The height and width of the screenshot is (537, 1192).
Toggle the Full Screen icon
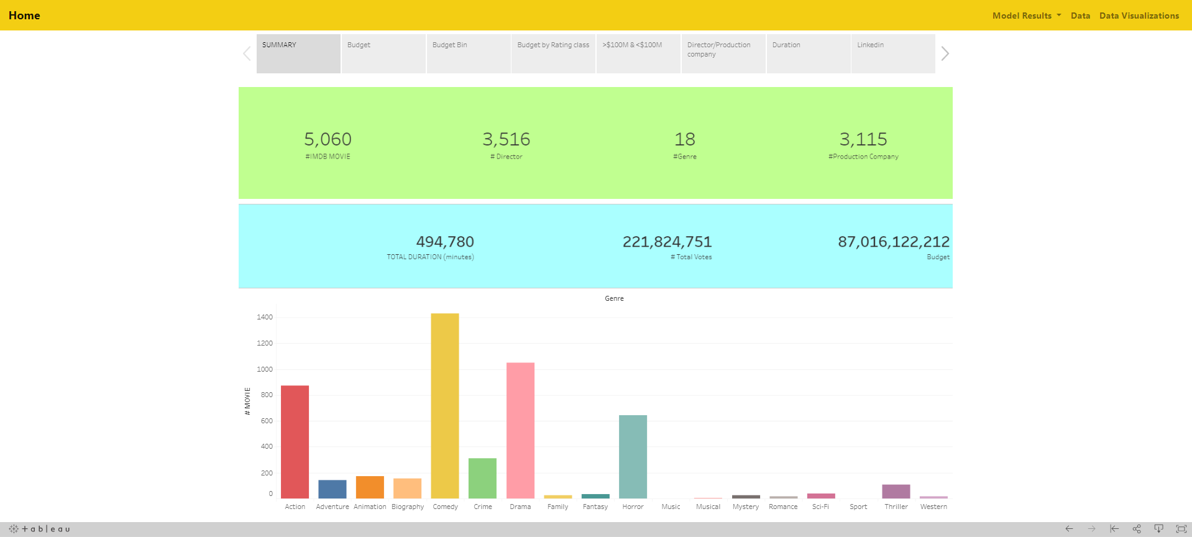tap(1181, 529)
